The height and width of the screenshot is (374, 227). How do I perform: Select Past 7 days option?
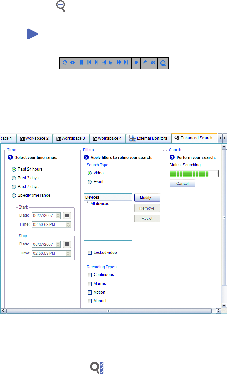click(x=14, y=187)
